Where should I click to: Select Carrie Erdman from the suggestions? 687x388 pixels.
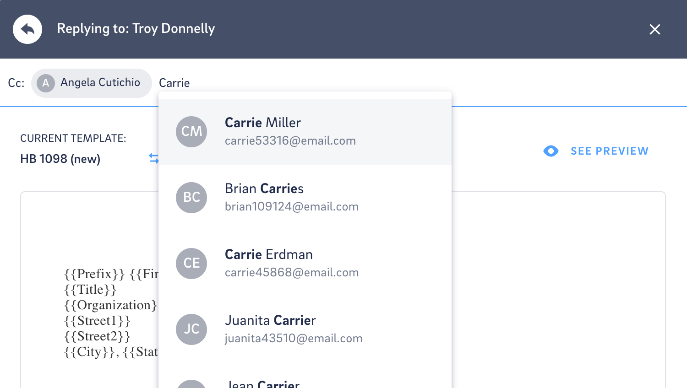click(x=305, y=264)
